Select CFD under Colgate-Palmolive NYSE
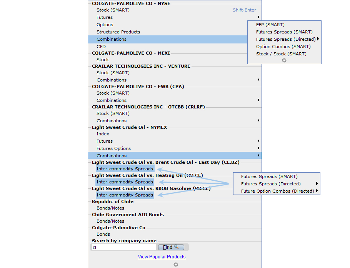 (101, 47)
